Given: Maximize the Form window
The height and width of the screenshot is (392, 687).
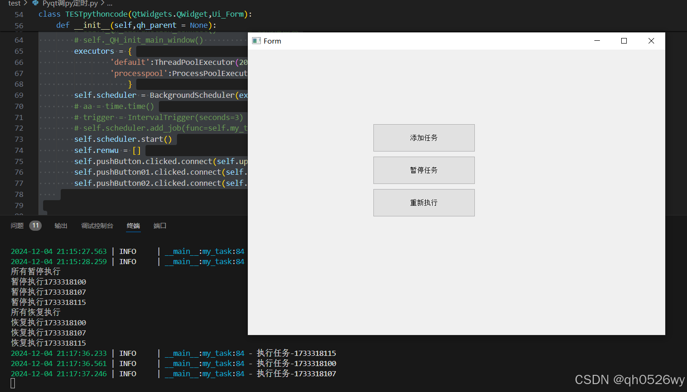Looking at the screenshot, I should tap(624, 41).
